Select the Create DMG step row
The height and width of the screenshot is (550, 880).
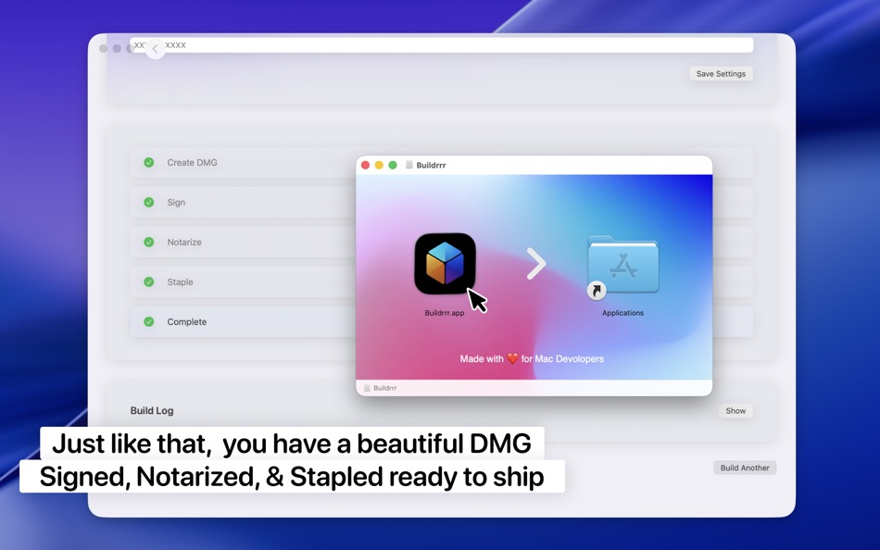[x=232, y=162]
